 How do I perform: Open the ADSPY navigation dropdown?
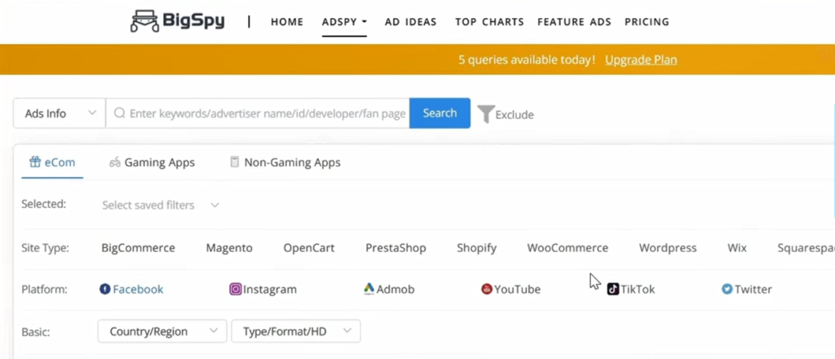[345, 22]
